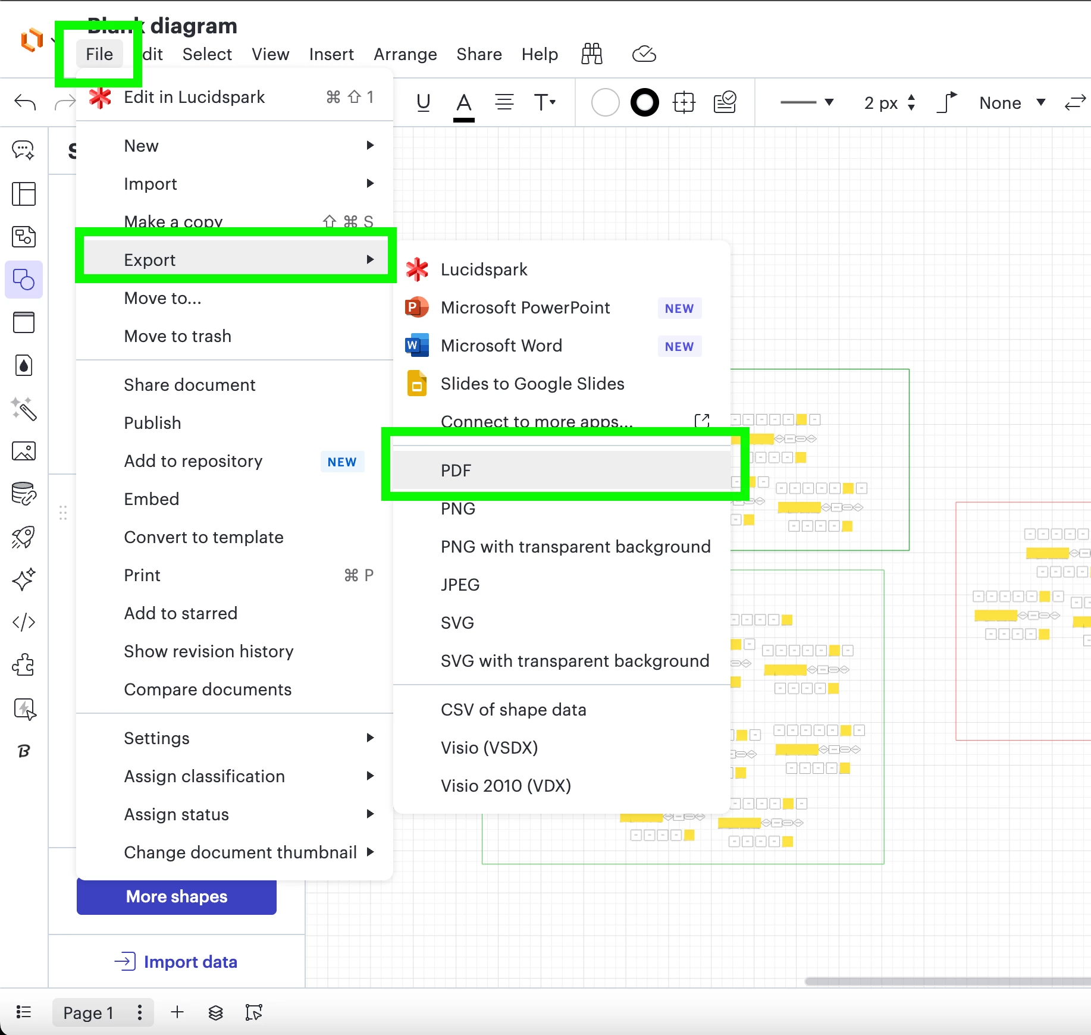Viewport: 1091px width, 1035px height.
Task: Open the comments panel icon in sidebar
Action: 24,150
